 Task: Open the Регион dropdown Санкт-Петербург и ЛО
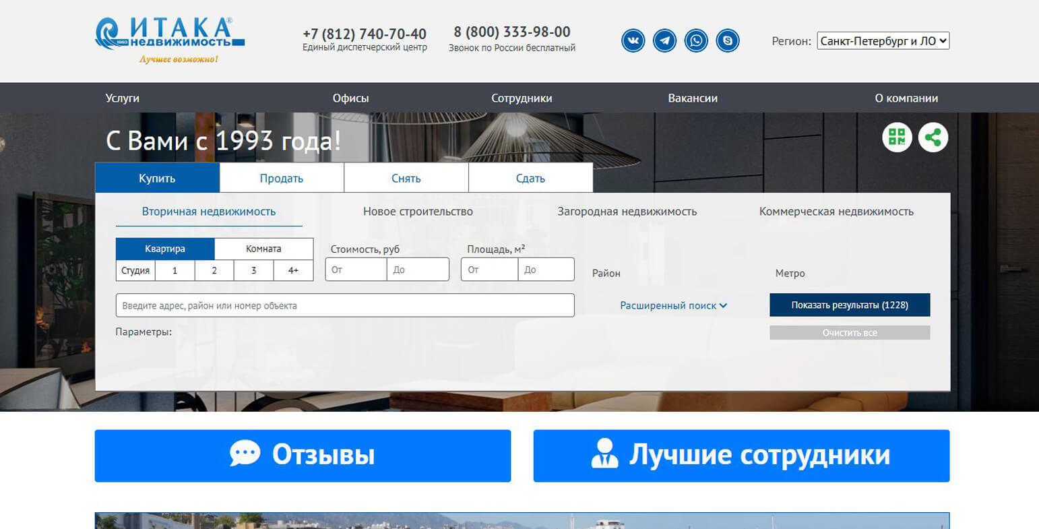click(x=883, y=41)
